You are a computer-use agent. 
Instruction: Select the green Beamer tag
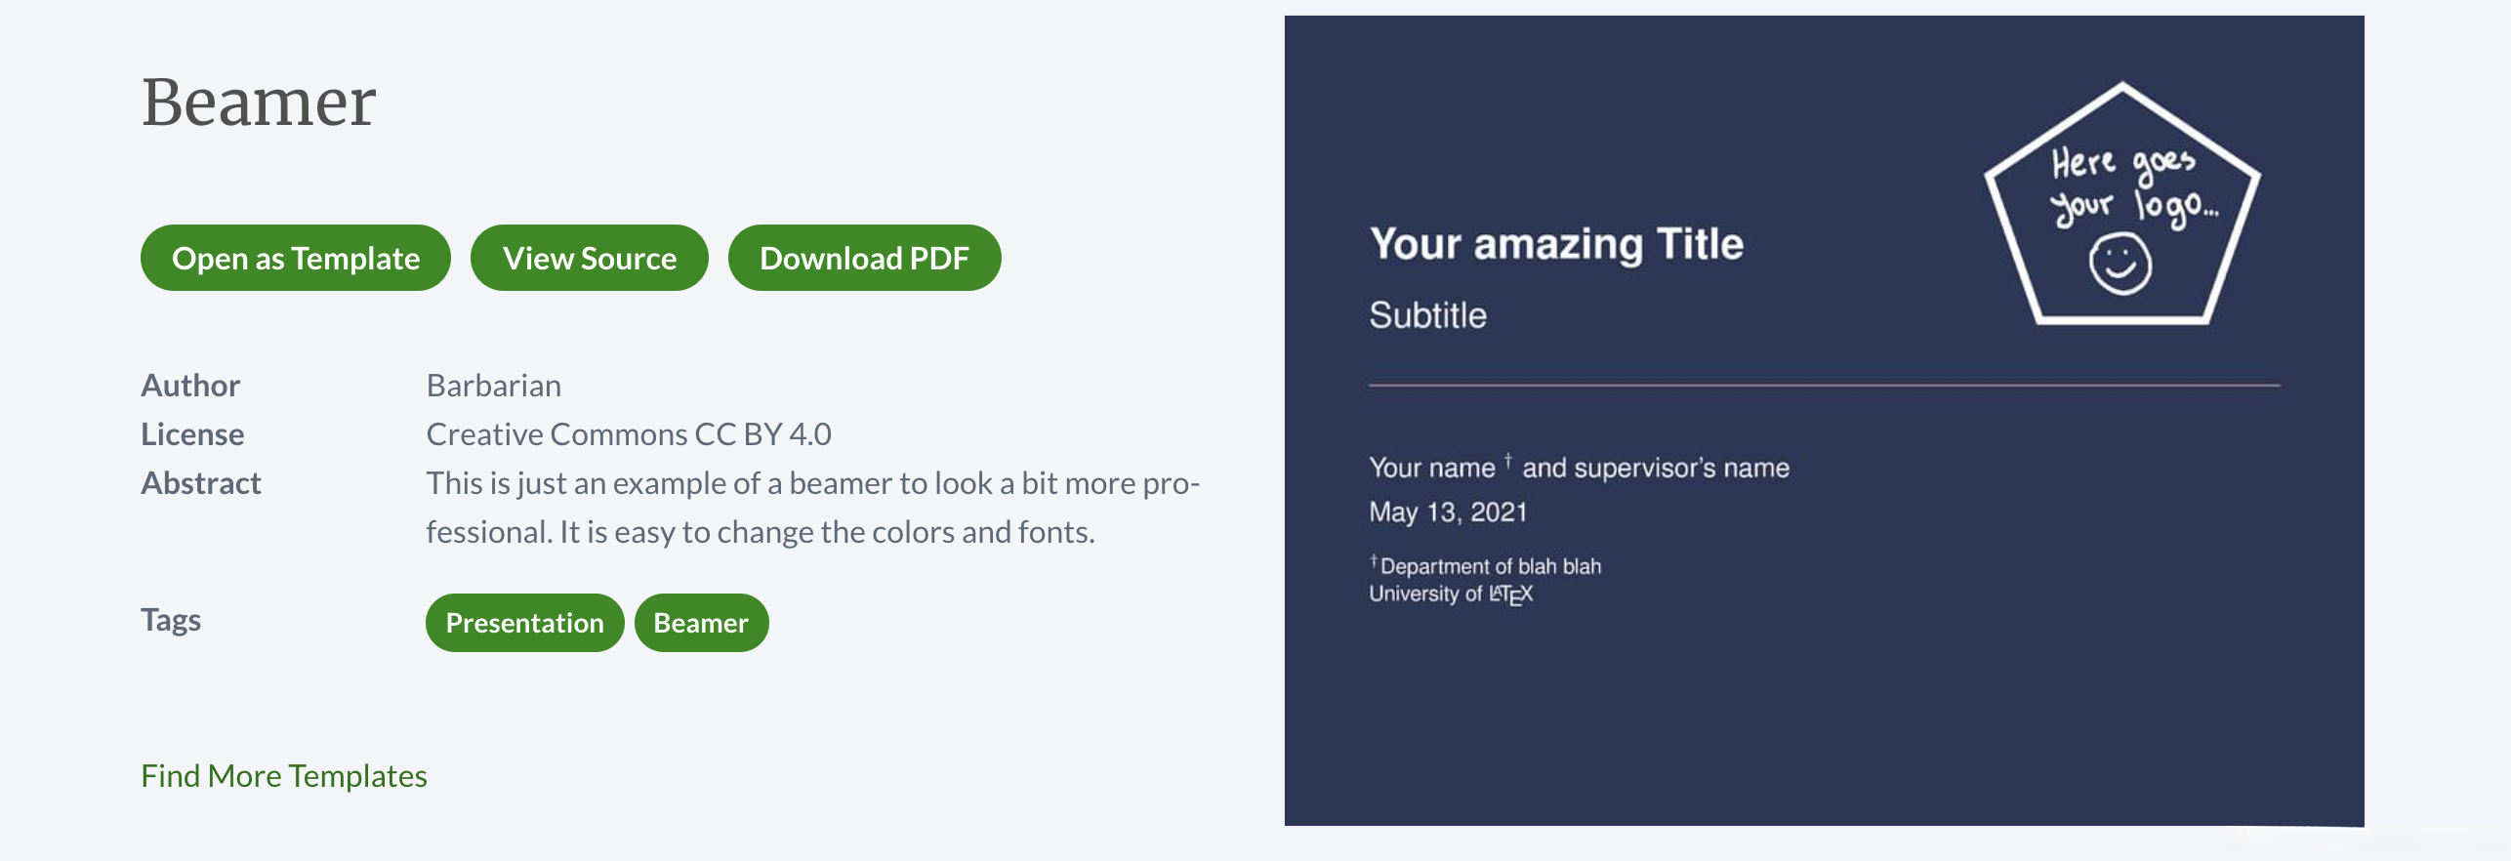coord(700,623)
